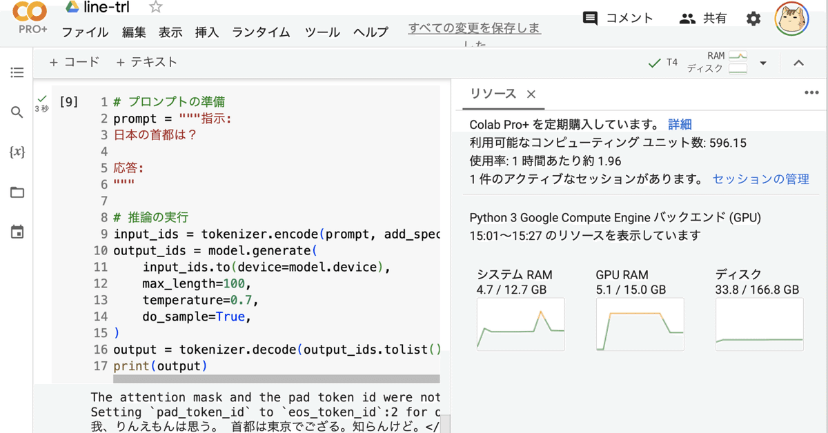
Task: Open the ランタイム menu
Action: click(x=261, y=32)
